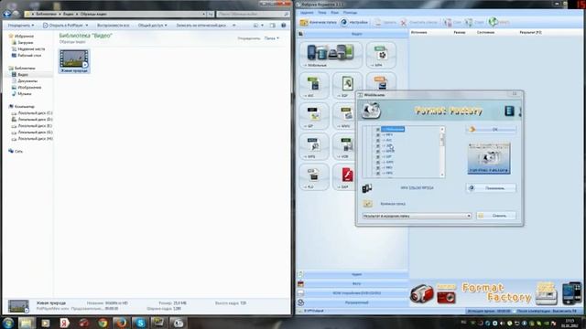Click Воспроизвести все in Explorer toolbar

pyautogui.click(x=114, y=26)
